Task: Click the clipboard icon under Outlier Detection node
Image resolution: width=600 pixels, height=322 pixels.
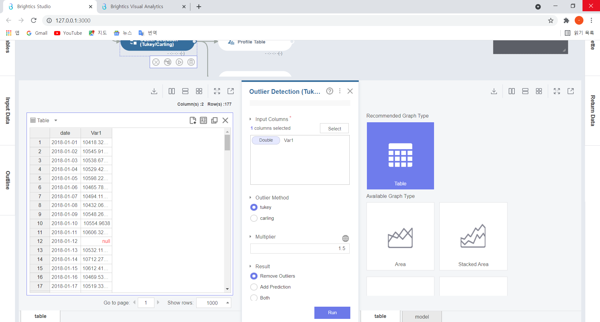Action: point(191,62)
